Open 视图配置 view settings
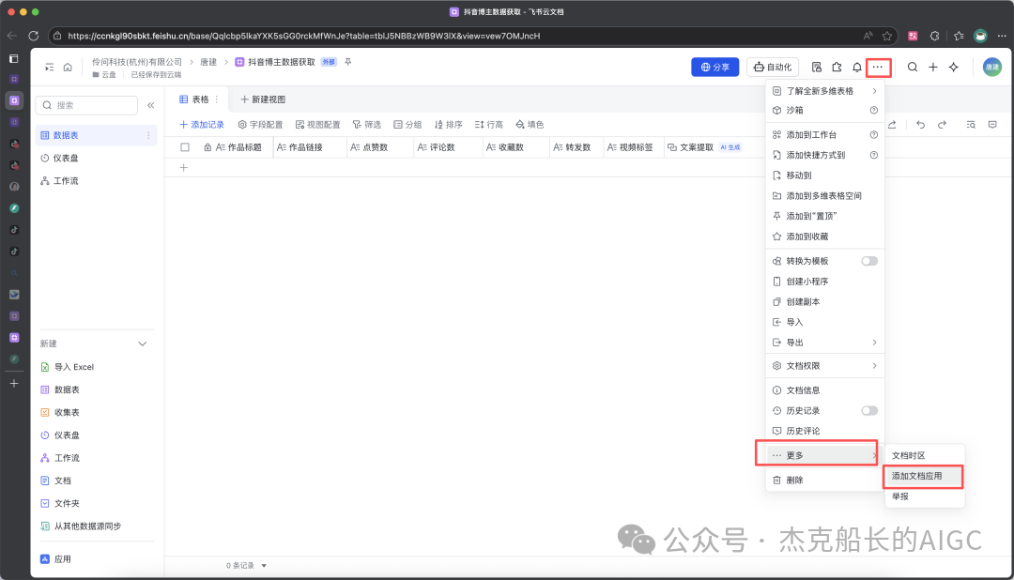 [317, 125]
